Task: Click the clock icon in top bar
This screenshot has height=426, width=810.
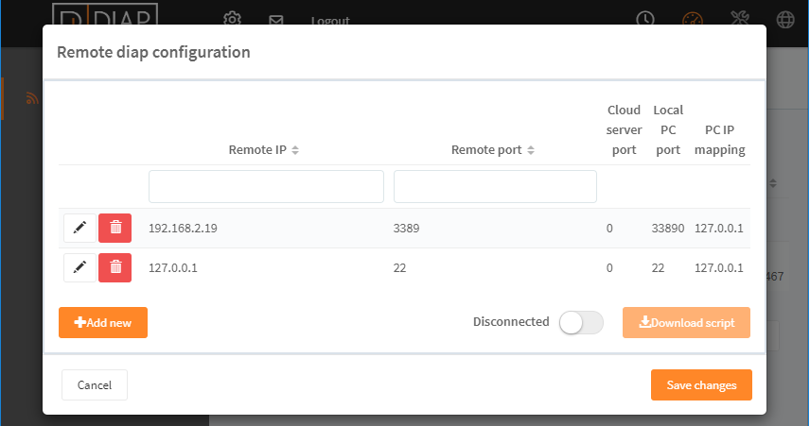Action: click(645, 19)
